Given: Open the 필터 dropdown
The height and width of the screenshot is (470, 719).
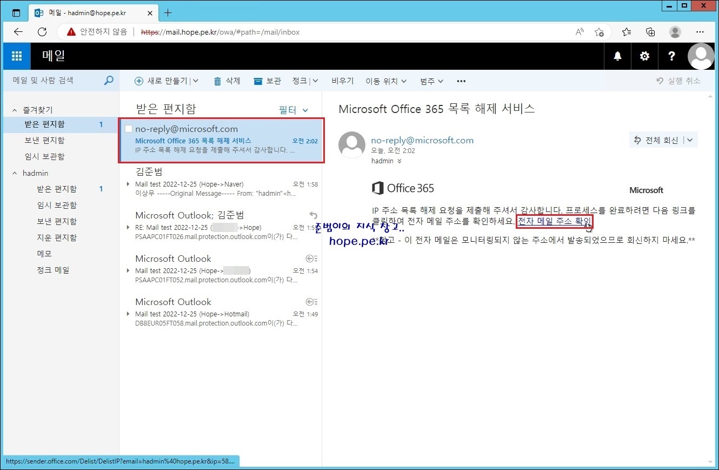Looking at the screenshot, I should (x=294, y=110).
